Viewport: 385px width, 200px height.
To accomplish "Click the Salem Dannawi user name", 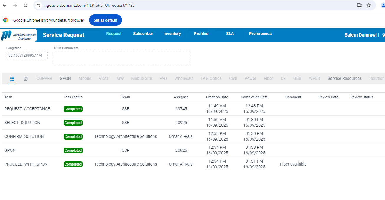I will [361, 35].
